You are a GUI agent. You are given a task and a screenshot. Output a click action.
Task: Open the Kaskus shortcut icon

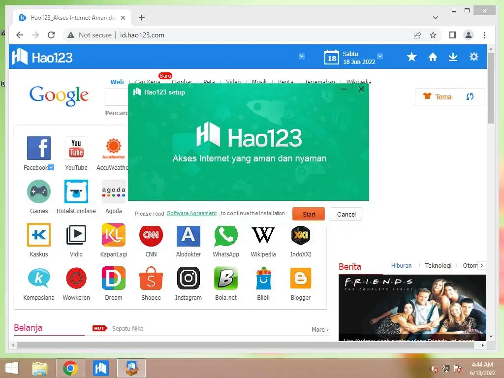tap(38, 235)
